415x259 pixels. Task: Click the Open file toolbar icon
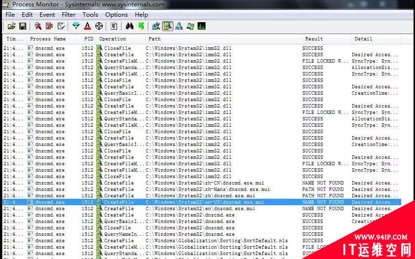[11, 26]
